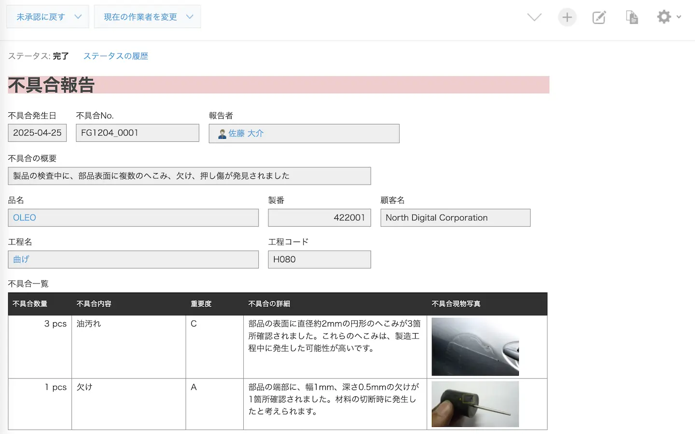Open the ステータスの履歴 link
The height and width of the screenshot is (434, 695).
(x=115, y=56)
